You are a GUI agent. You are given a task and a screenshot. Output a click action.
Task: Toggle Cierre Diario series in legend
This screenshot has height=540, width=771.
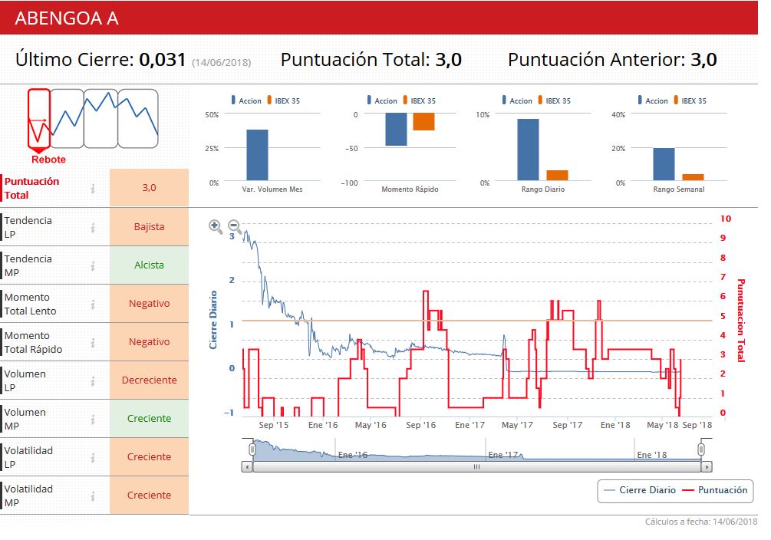point(640,490)
